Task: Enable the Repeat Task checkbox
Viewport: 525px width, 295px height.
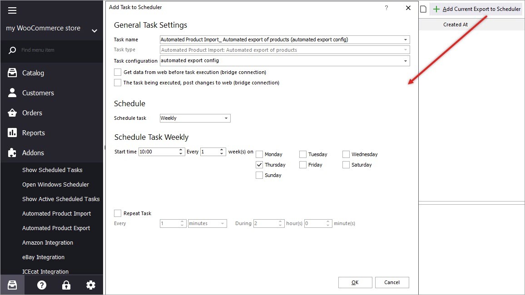Action: (x=118, y=213)
